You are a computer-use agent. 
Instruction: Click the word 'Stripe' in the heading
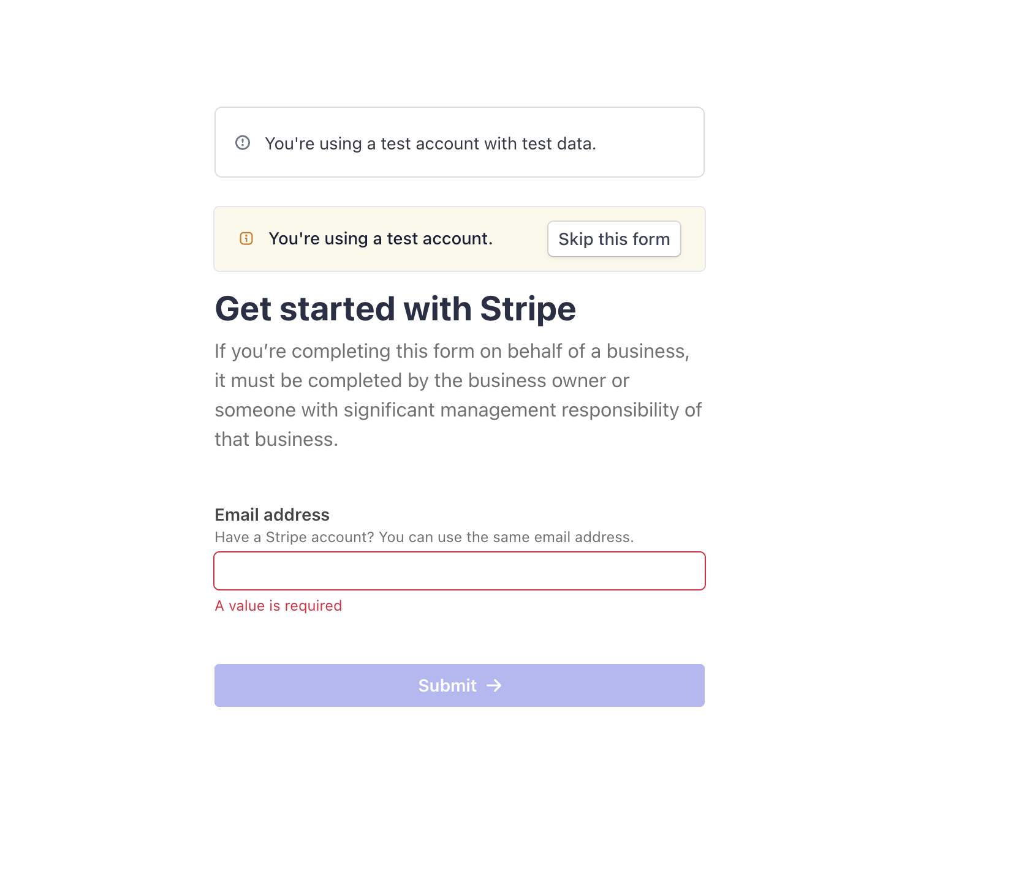click(x=528, y=309)
